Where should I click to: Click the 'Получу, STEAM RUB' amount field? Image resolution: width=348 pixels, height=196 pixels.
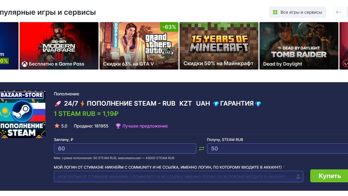click(x=277, y=149)
